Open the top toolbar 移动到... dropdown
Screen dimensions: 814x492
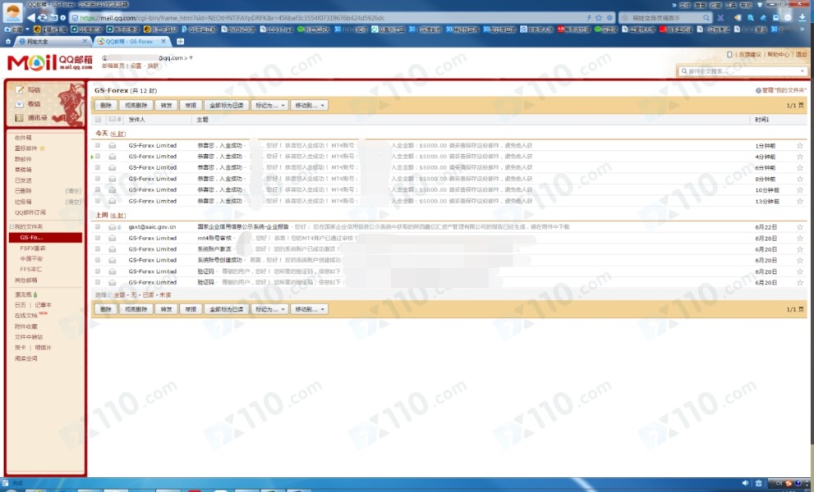309,105
